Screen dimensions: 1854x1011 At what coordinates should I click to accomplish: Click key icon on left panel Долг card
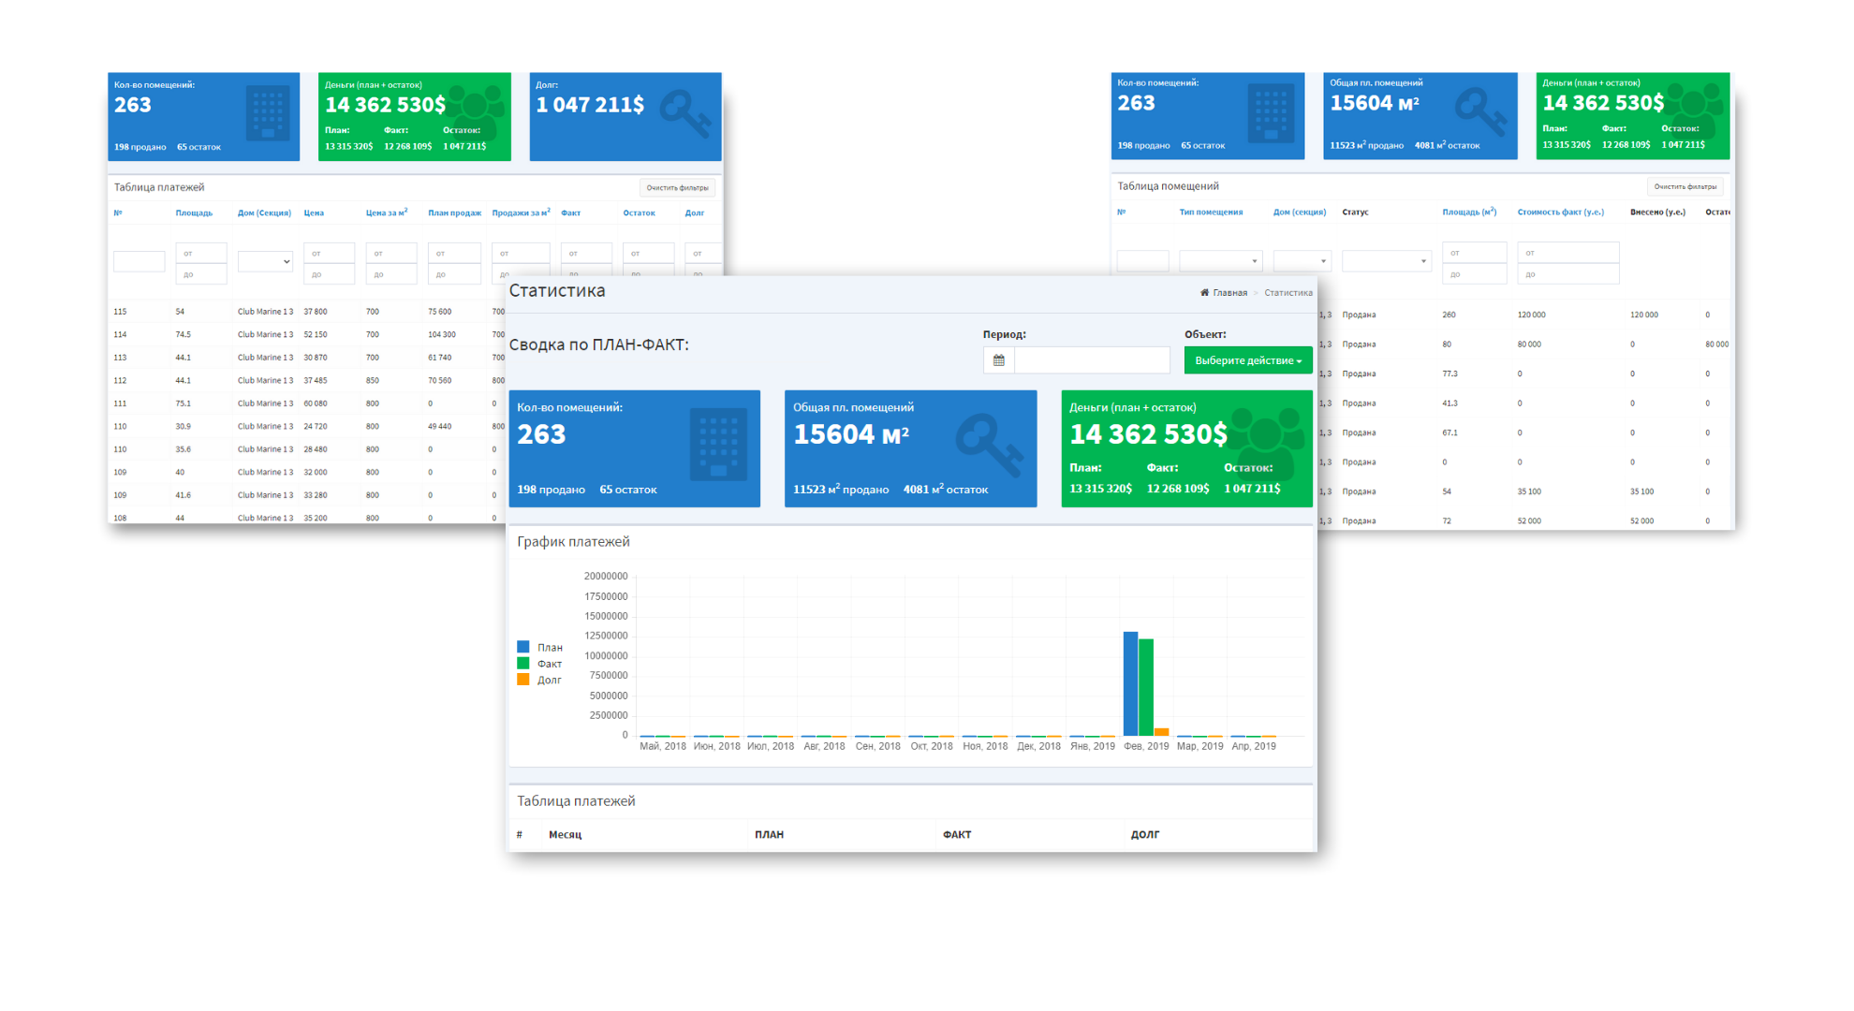[x=685, y=113]
